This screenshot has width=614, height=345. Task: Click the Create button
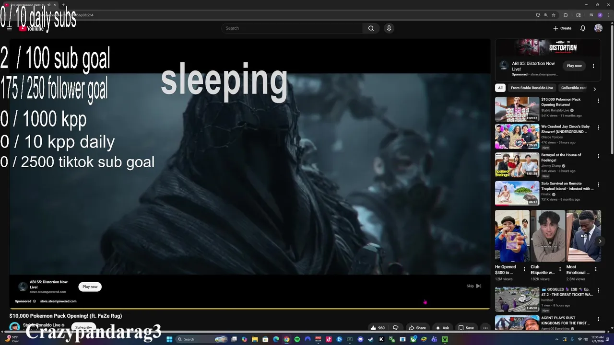(562, 28)
